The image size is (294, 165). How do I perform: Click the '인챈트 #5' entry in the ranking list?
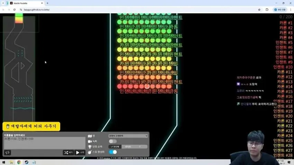(x=284, y=43)
